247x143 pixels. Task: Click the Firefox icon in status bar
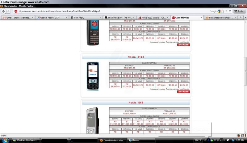tap(239, 135)
